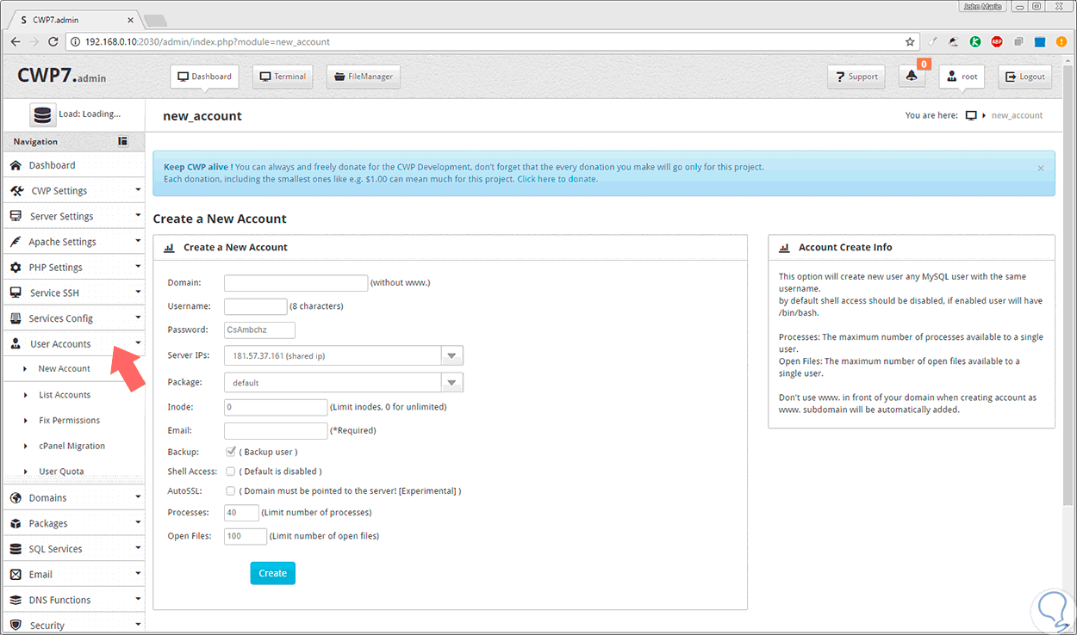
Task: Open cPanel Migration in the sidebar
Action: pyautogui.click(x=73, y=446)
